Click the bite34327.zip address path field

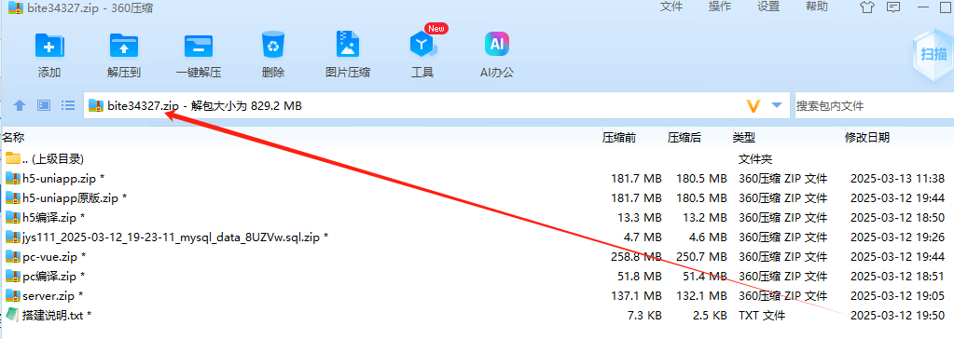436,106
